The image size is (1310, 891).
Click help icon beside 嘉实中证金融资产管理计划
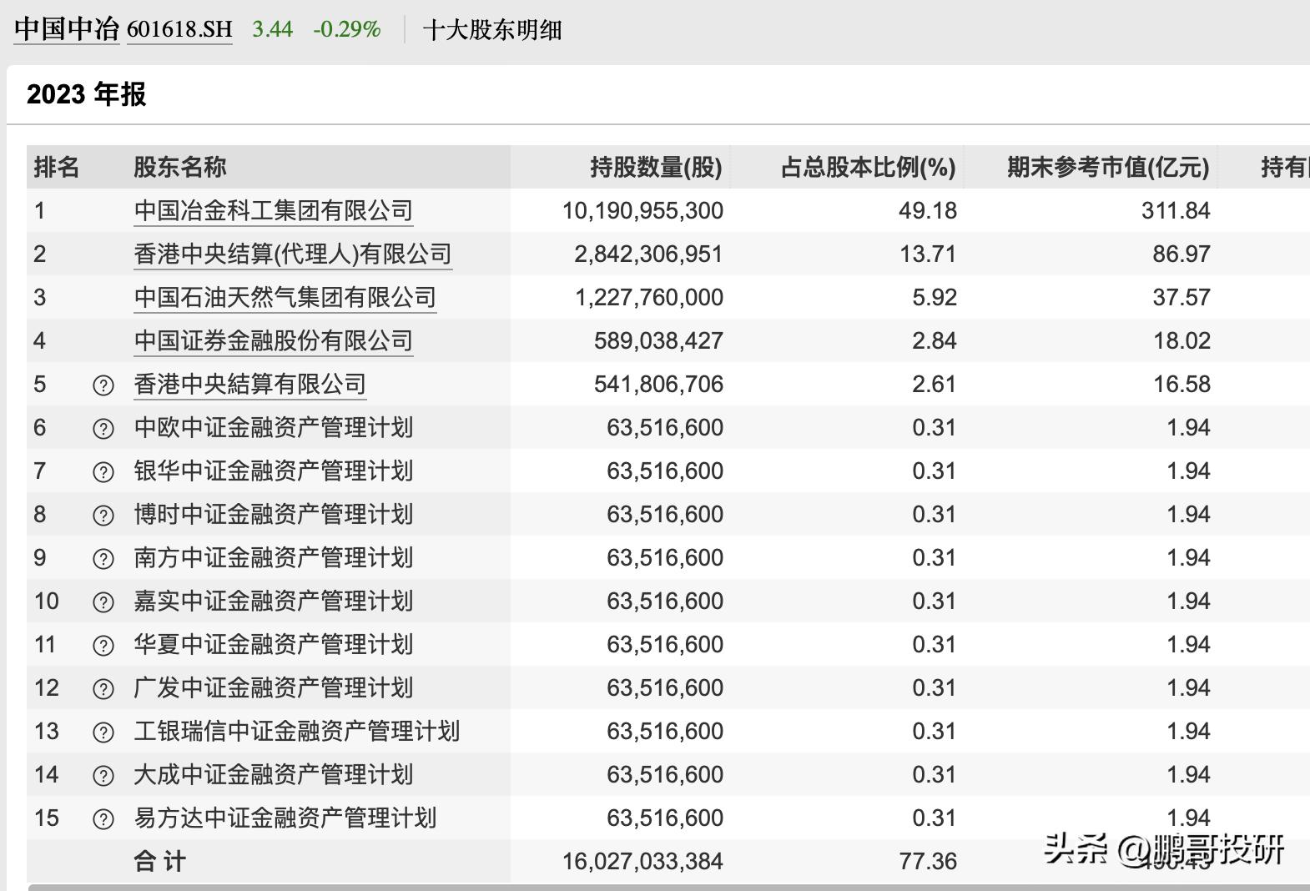103,602
